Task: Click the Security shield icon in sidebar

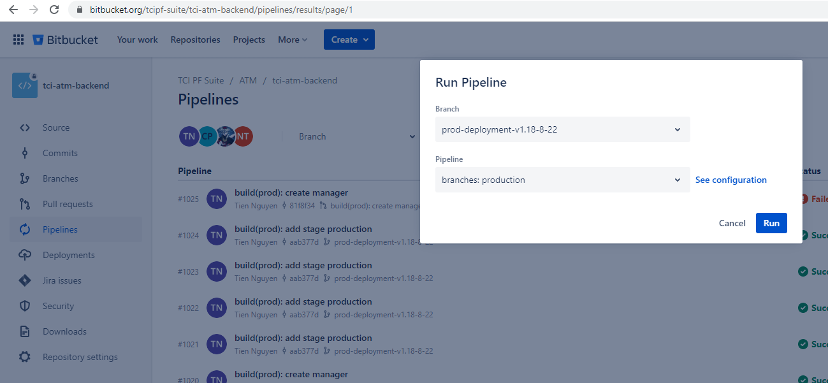Action: 25,306
